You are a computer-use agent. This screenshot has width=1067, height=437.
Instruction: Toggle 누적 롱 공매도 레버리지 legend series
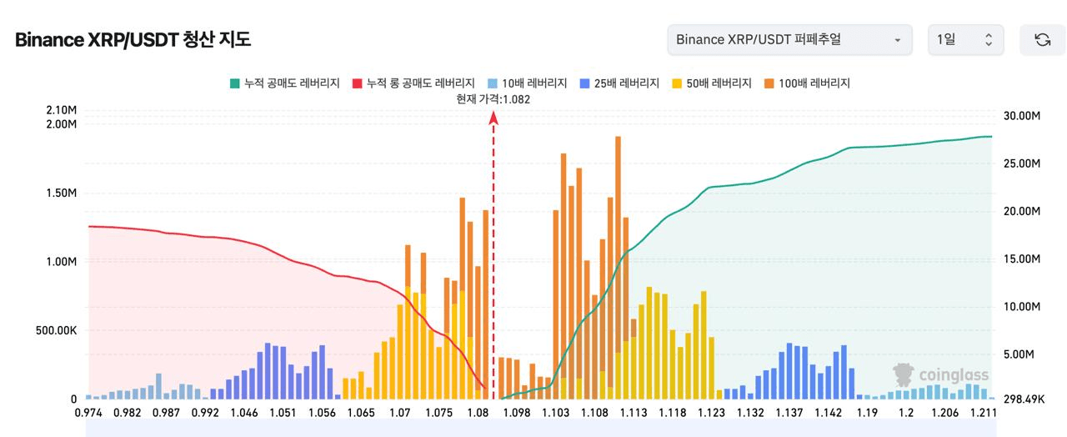click(x=413, y=83)
